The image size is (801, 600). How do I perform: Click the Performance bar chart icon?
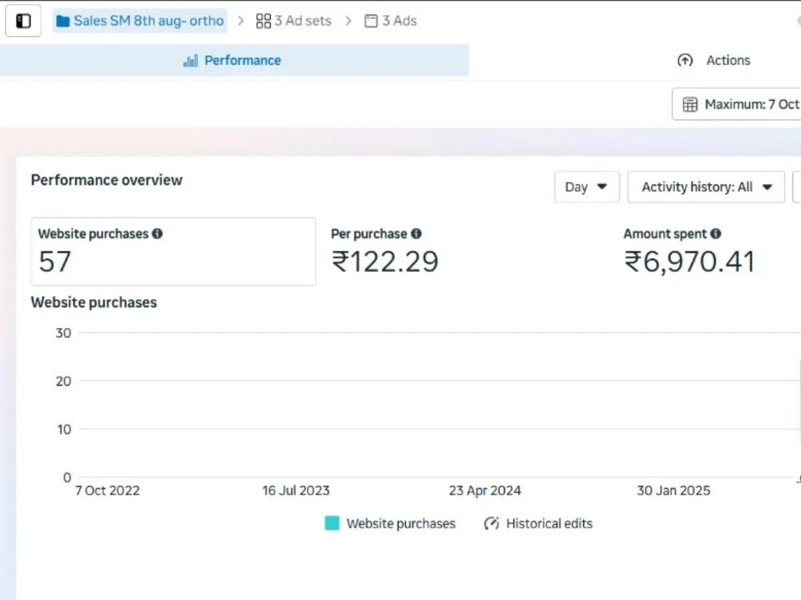(x=190, y=61)
